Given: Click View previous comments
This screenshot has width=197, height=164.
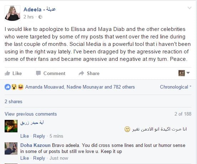Looking at the screenshot, I should [x=31, y=114].
